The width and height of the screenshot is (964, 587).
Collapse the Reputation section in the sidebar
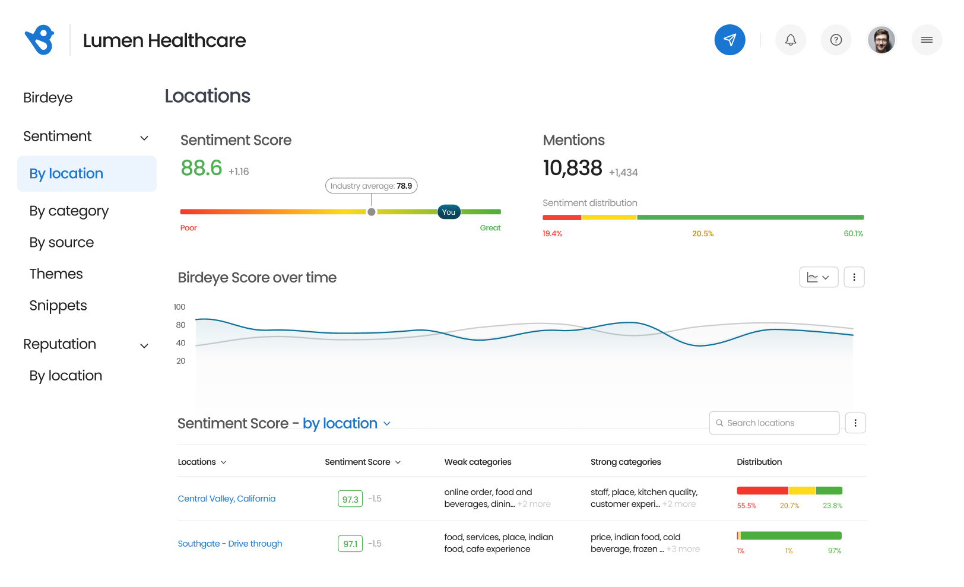[144, 345]
